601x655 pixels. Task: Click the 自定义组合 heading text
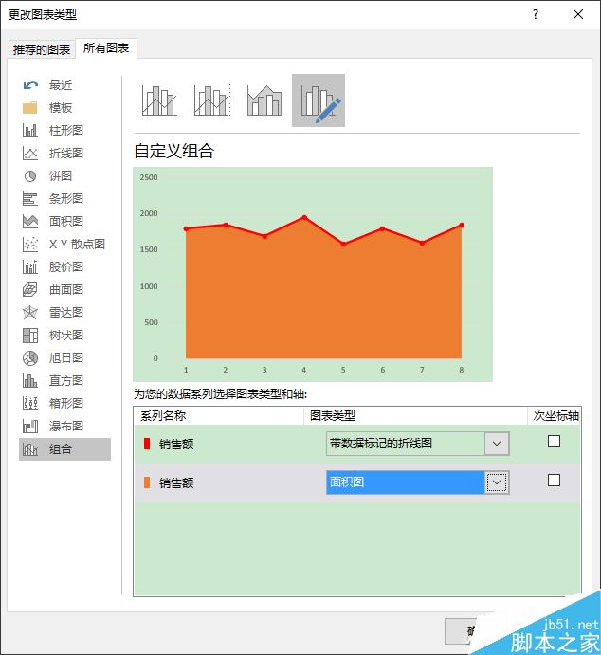pos(174,151)
